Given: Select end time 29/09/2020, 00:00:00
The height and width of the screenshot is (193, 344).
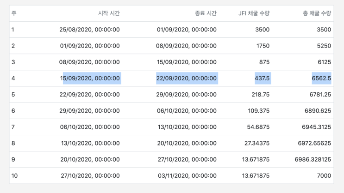Looking at the screenshot, I should pos(186,94).
